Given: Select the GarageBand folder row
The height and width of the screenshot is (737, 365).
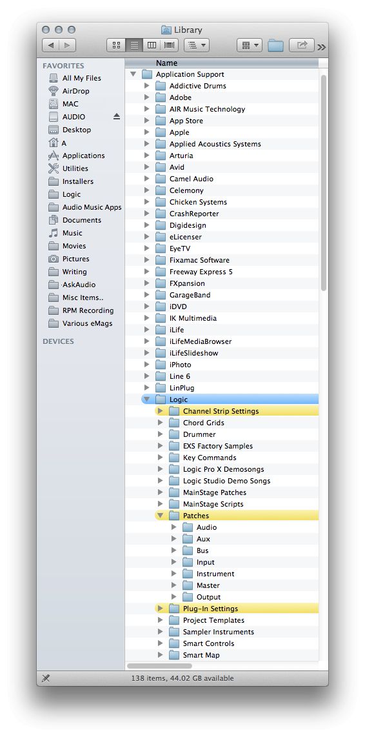Looking at the screenshot, I should tap(222, 295).
